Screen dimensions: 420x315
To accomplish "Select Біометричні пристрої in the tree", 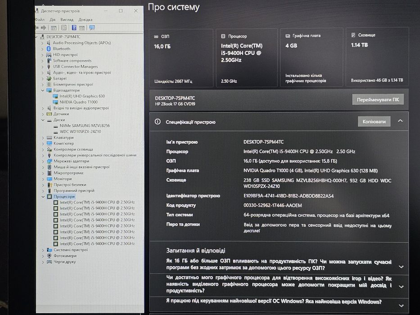I will [73, 85].
